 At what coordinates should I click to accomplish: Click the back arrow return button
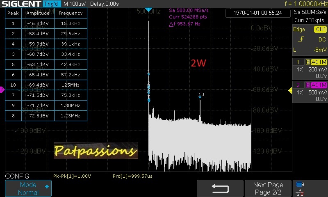tap(220, 188)
